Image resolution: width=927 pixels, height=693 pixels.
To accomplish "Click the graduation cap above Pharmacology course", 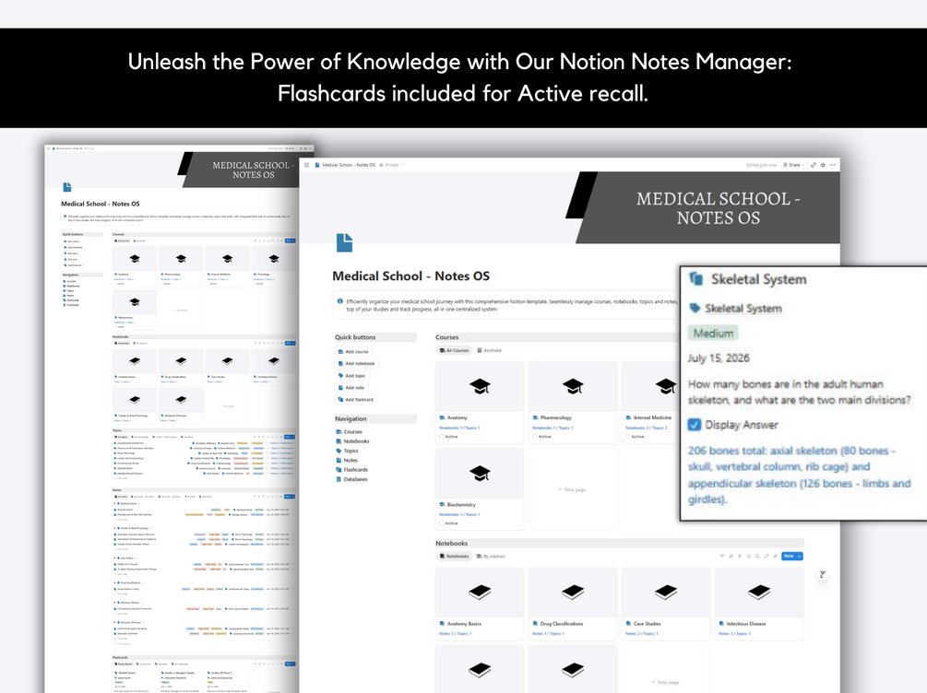I will 573,386.
